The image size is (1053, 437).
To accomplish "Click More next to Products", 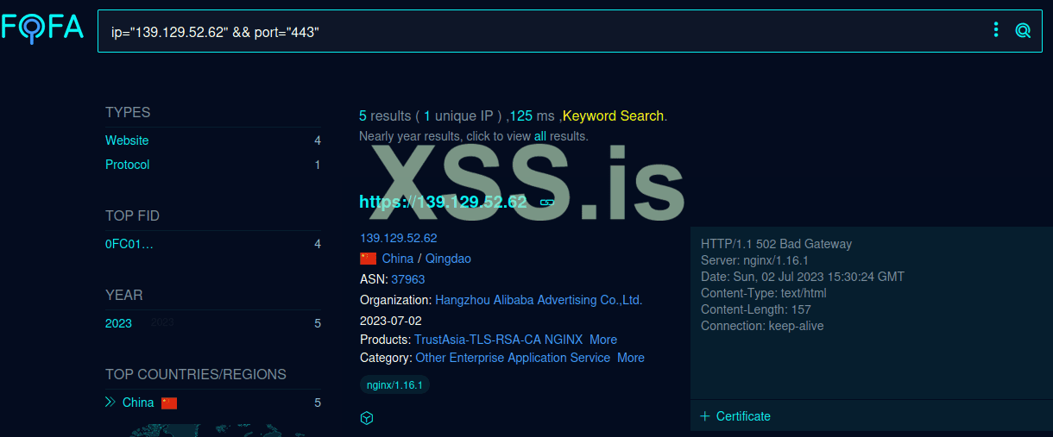I will click(603, 340).
